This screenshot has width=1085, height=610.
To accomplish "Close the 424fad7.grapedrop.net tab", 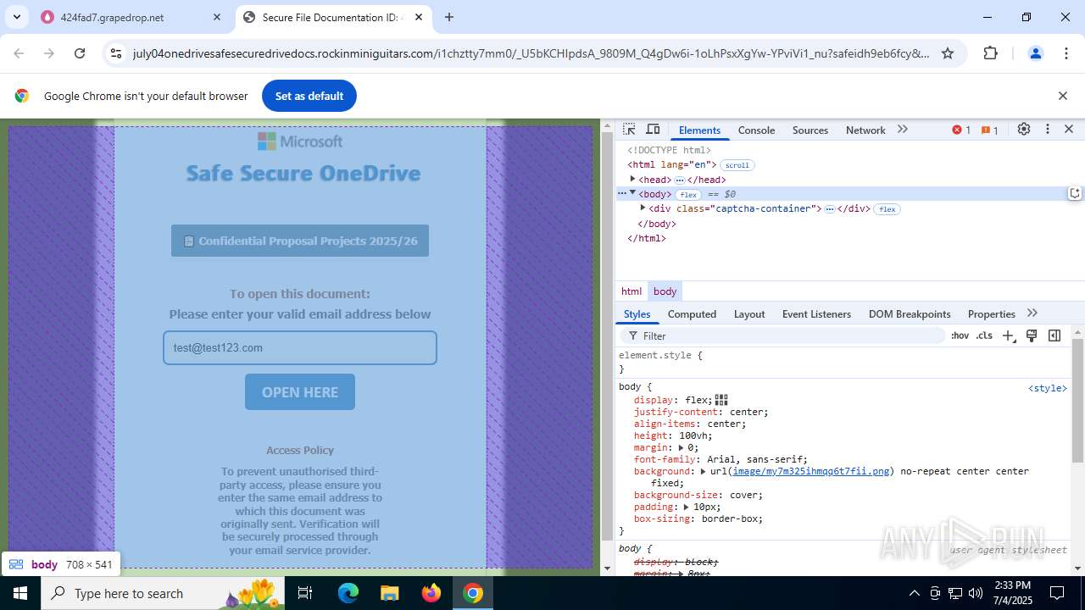I will 217,17.
